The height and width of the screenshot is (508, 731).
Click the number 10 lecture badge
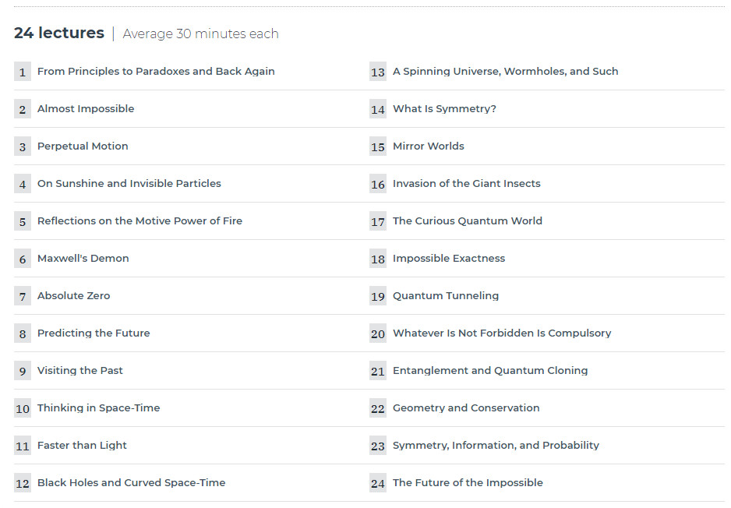(x=23, y=408)
